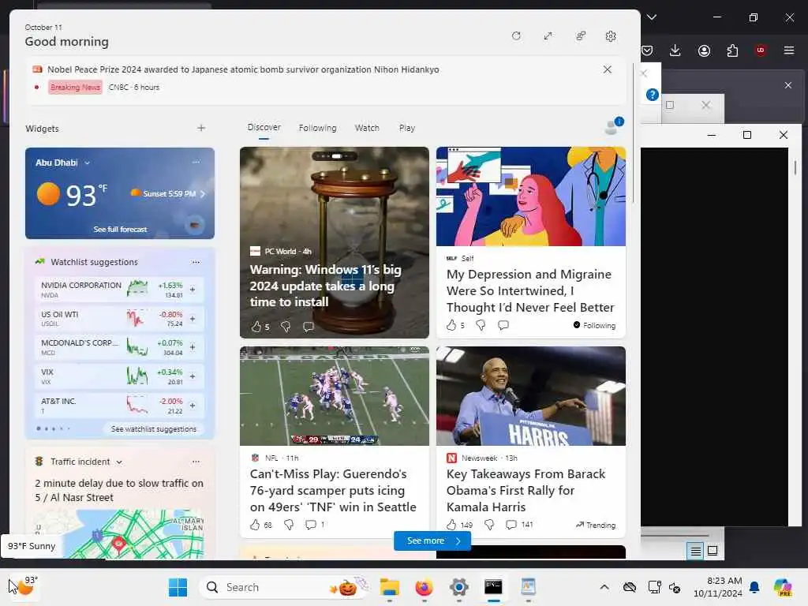Select the NVIDIA CORPORATION stock row
The height and width of the screenshot is (606, 808).
[x=118, y=290]
